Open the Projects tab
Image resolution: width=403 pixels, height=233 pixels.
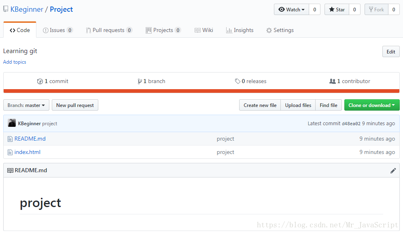(163, 30)
